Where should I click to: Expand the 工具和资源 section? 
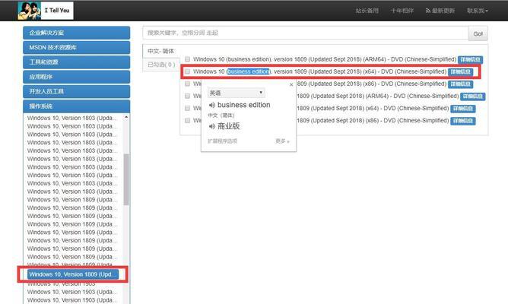tap(77, 62)
